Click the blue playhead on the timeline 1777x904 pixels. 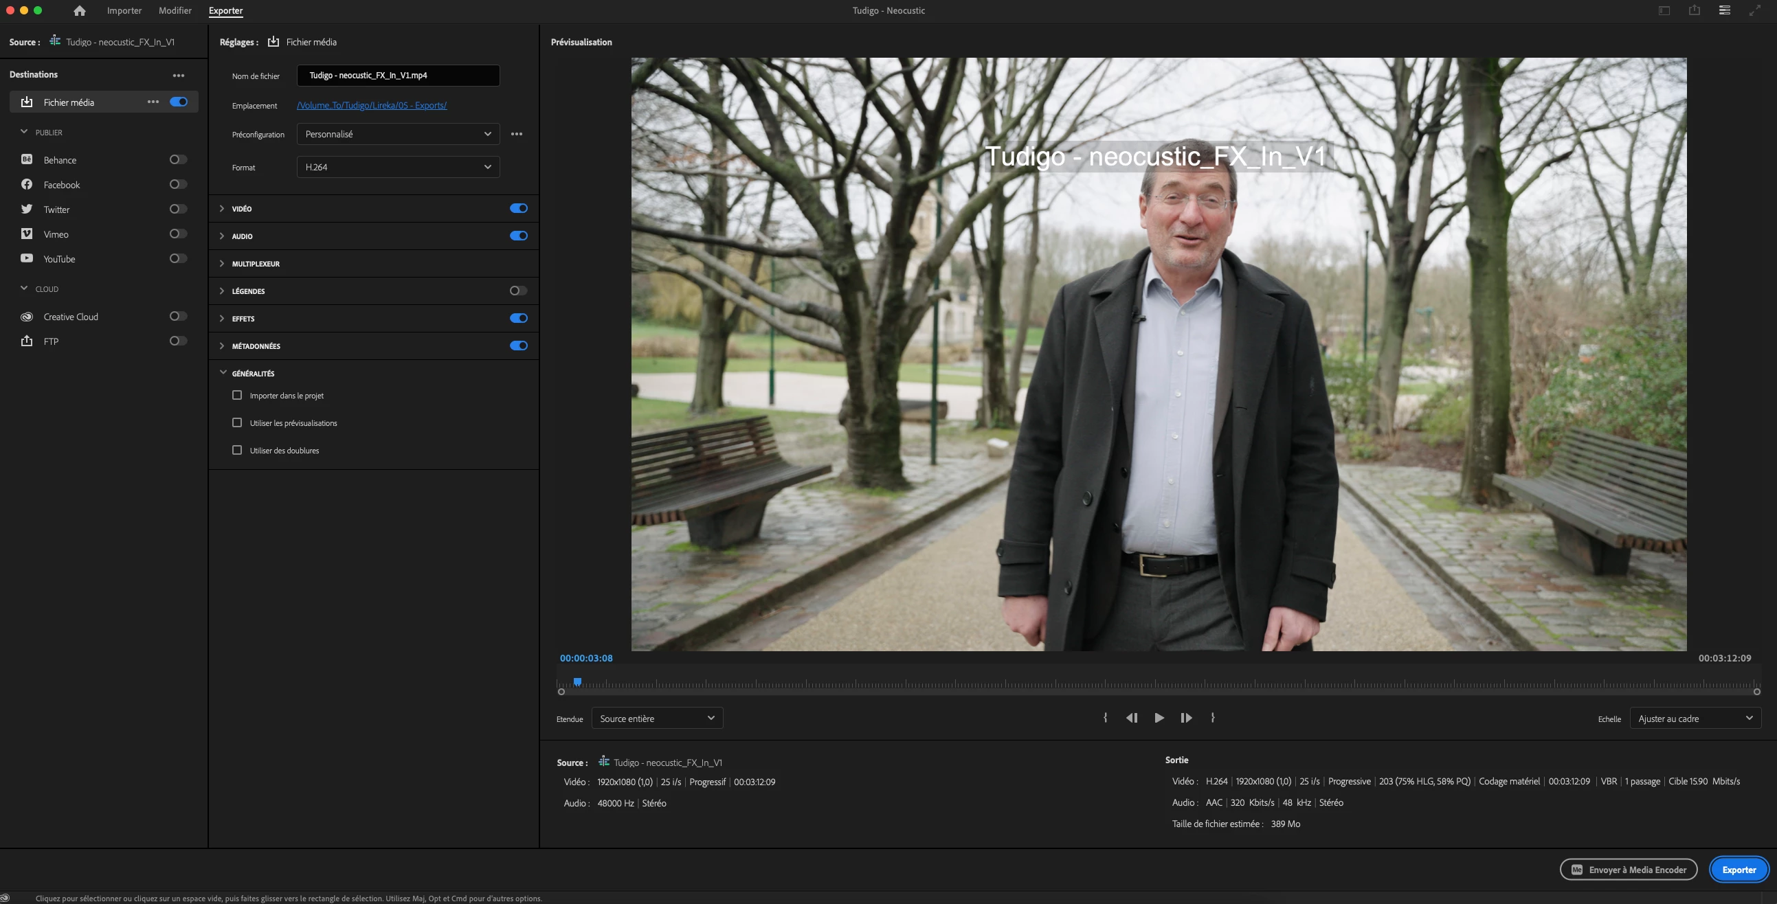[x=577, y=682]
